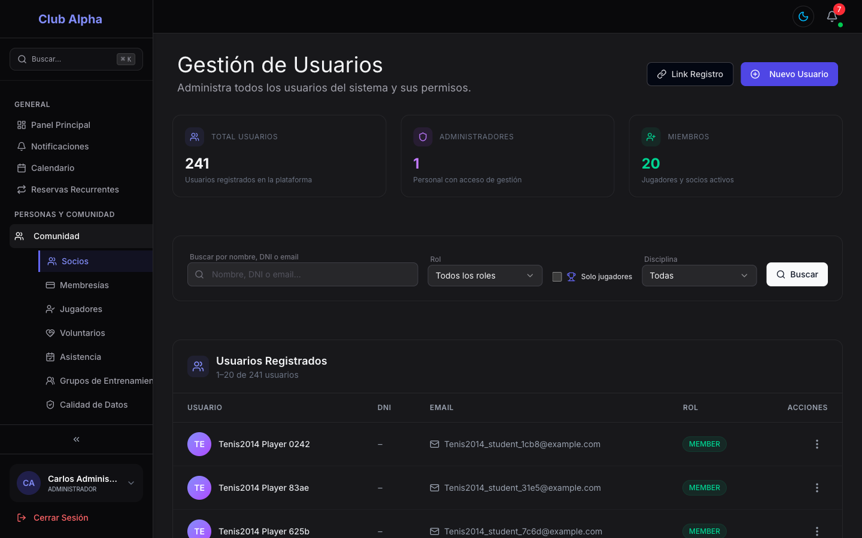862x538 pixels.
Task: Click the Link Registro button
Action: 690,74
